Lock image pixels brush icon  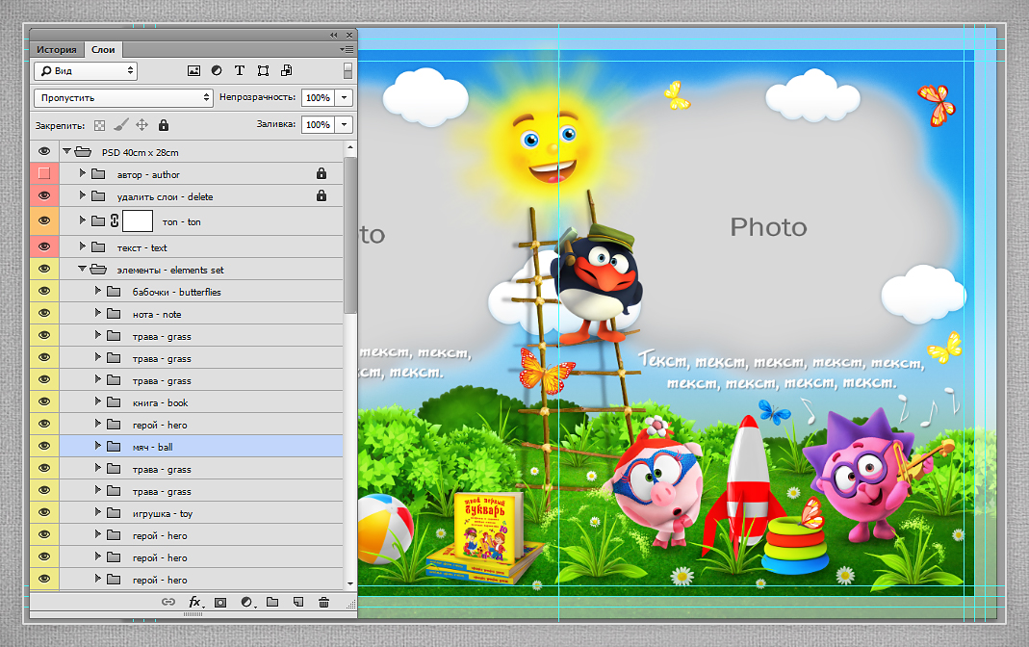[x=120, y=124]
